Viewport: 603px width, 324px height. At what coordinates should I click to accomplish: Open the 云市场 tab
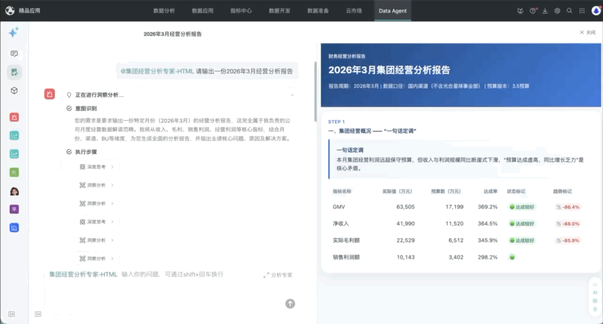pyautogui.click(x=354, y=11)
